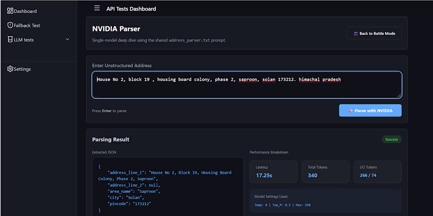Click the Temp: 0 | Top_P: 0.3 | Max: 250 line

pos(283,205)
